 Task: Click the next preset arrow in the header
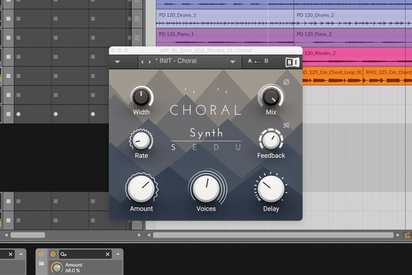[149, 62]
